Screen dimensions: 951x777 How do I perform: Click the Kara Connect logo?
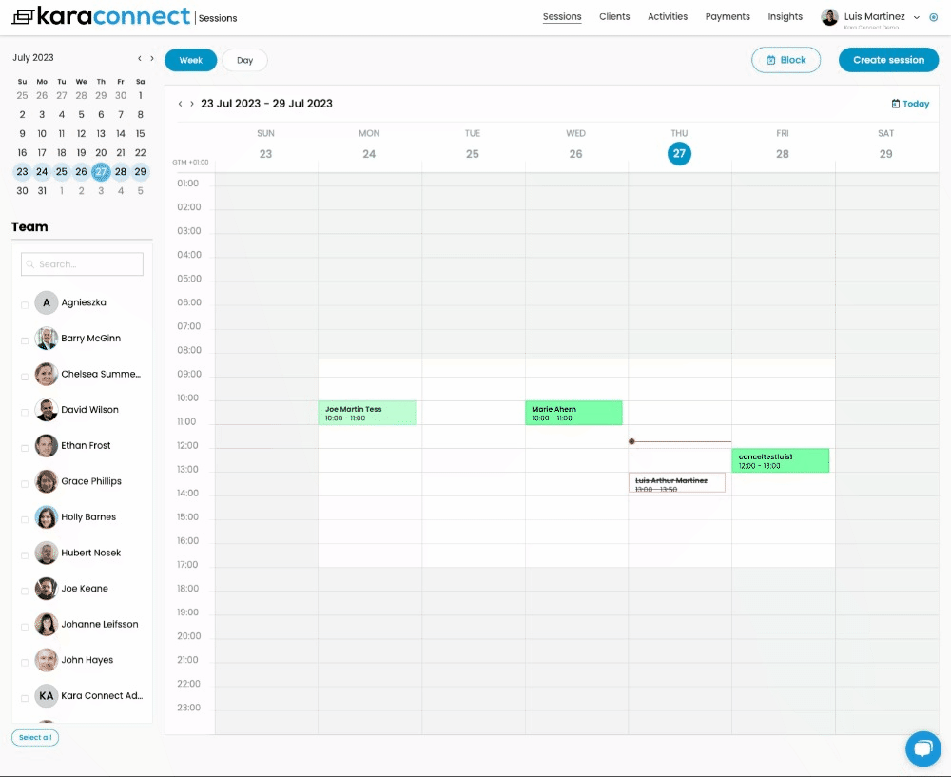tap(101, 17)
